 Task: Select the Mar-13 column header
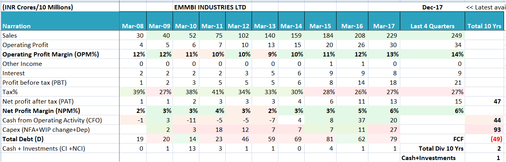pos(264,26)
